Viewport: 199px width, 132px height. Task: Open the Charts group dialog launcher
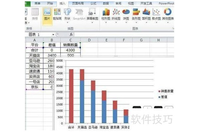[173, 29]
